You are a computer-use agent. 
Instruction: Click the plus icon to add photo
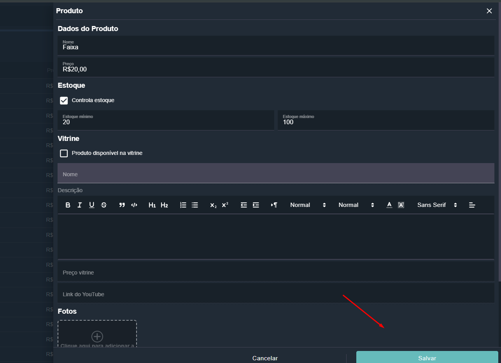click(97, 336)
